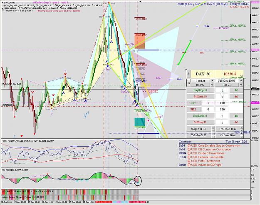Click document icon beside FOMC Statement
The width and height of the screenshot is (260, 205).
click(189, 161)
